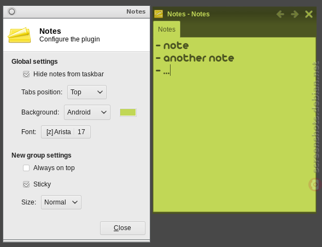Open the green background color swatch
This screenshot has width=322, height=247.
click(128, 112)
